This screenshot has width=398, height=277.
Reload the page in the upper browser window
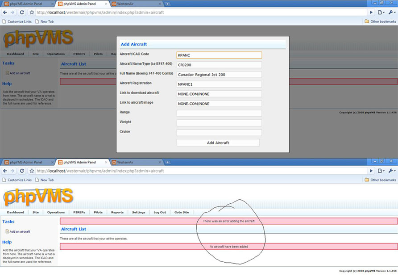click(x=22, y=12)
